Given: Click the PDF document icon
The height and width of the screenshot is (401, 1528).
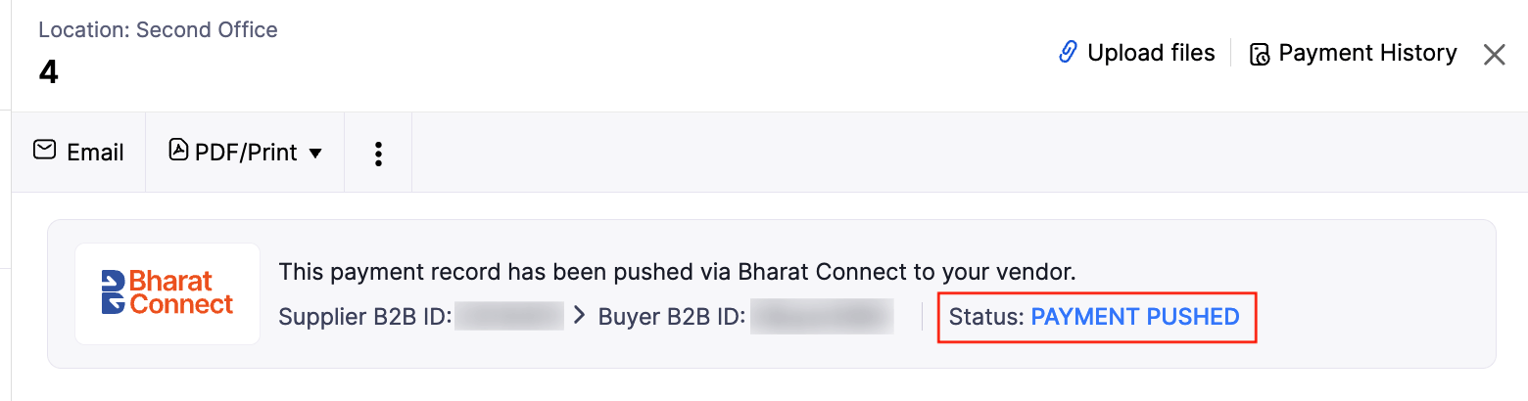Looking at the screenshot, I should click(x=178, y=151).
